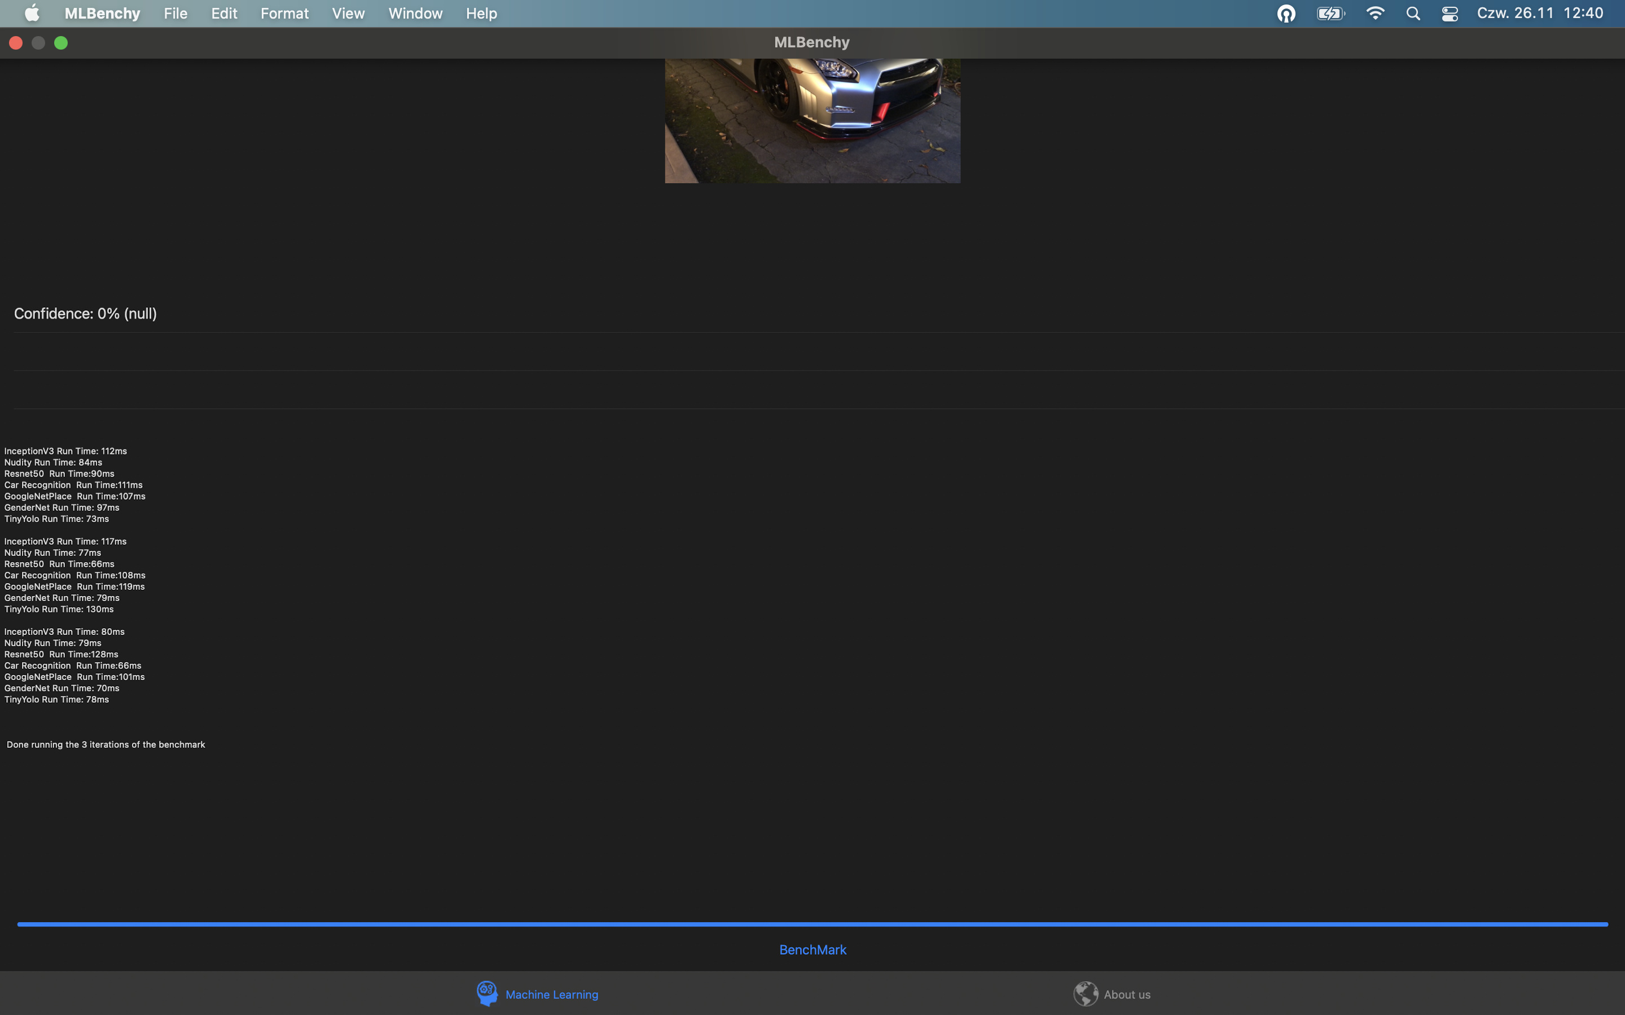Check the battery charging status icon
Screen dimensions: 1625x1015
tap(1330, 14)
